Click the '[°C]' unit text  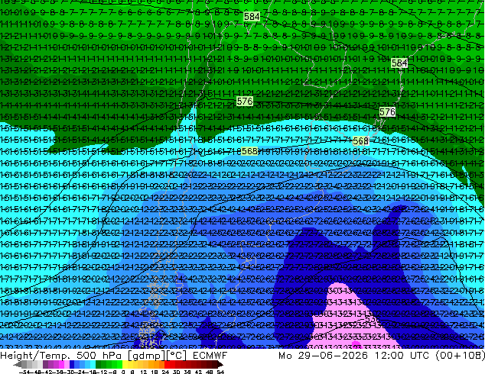pos(177,355)
